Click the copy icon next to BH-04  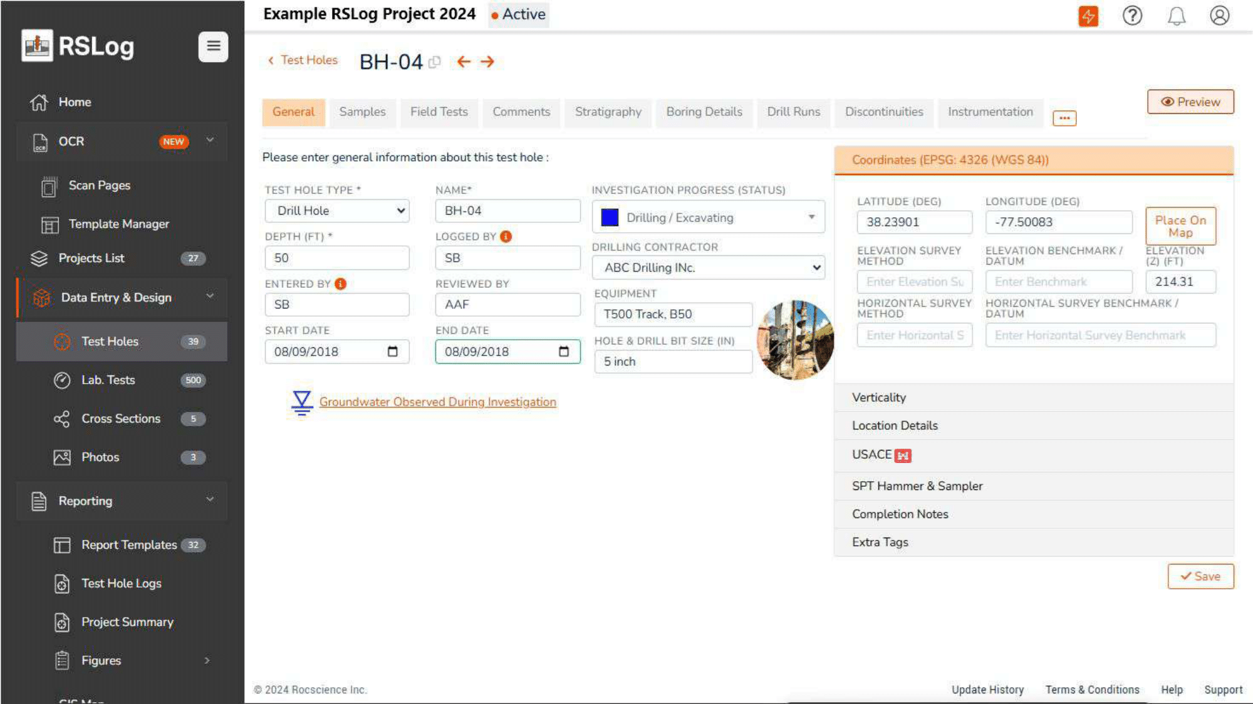click(x=435, y=62)
